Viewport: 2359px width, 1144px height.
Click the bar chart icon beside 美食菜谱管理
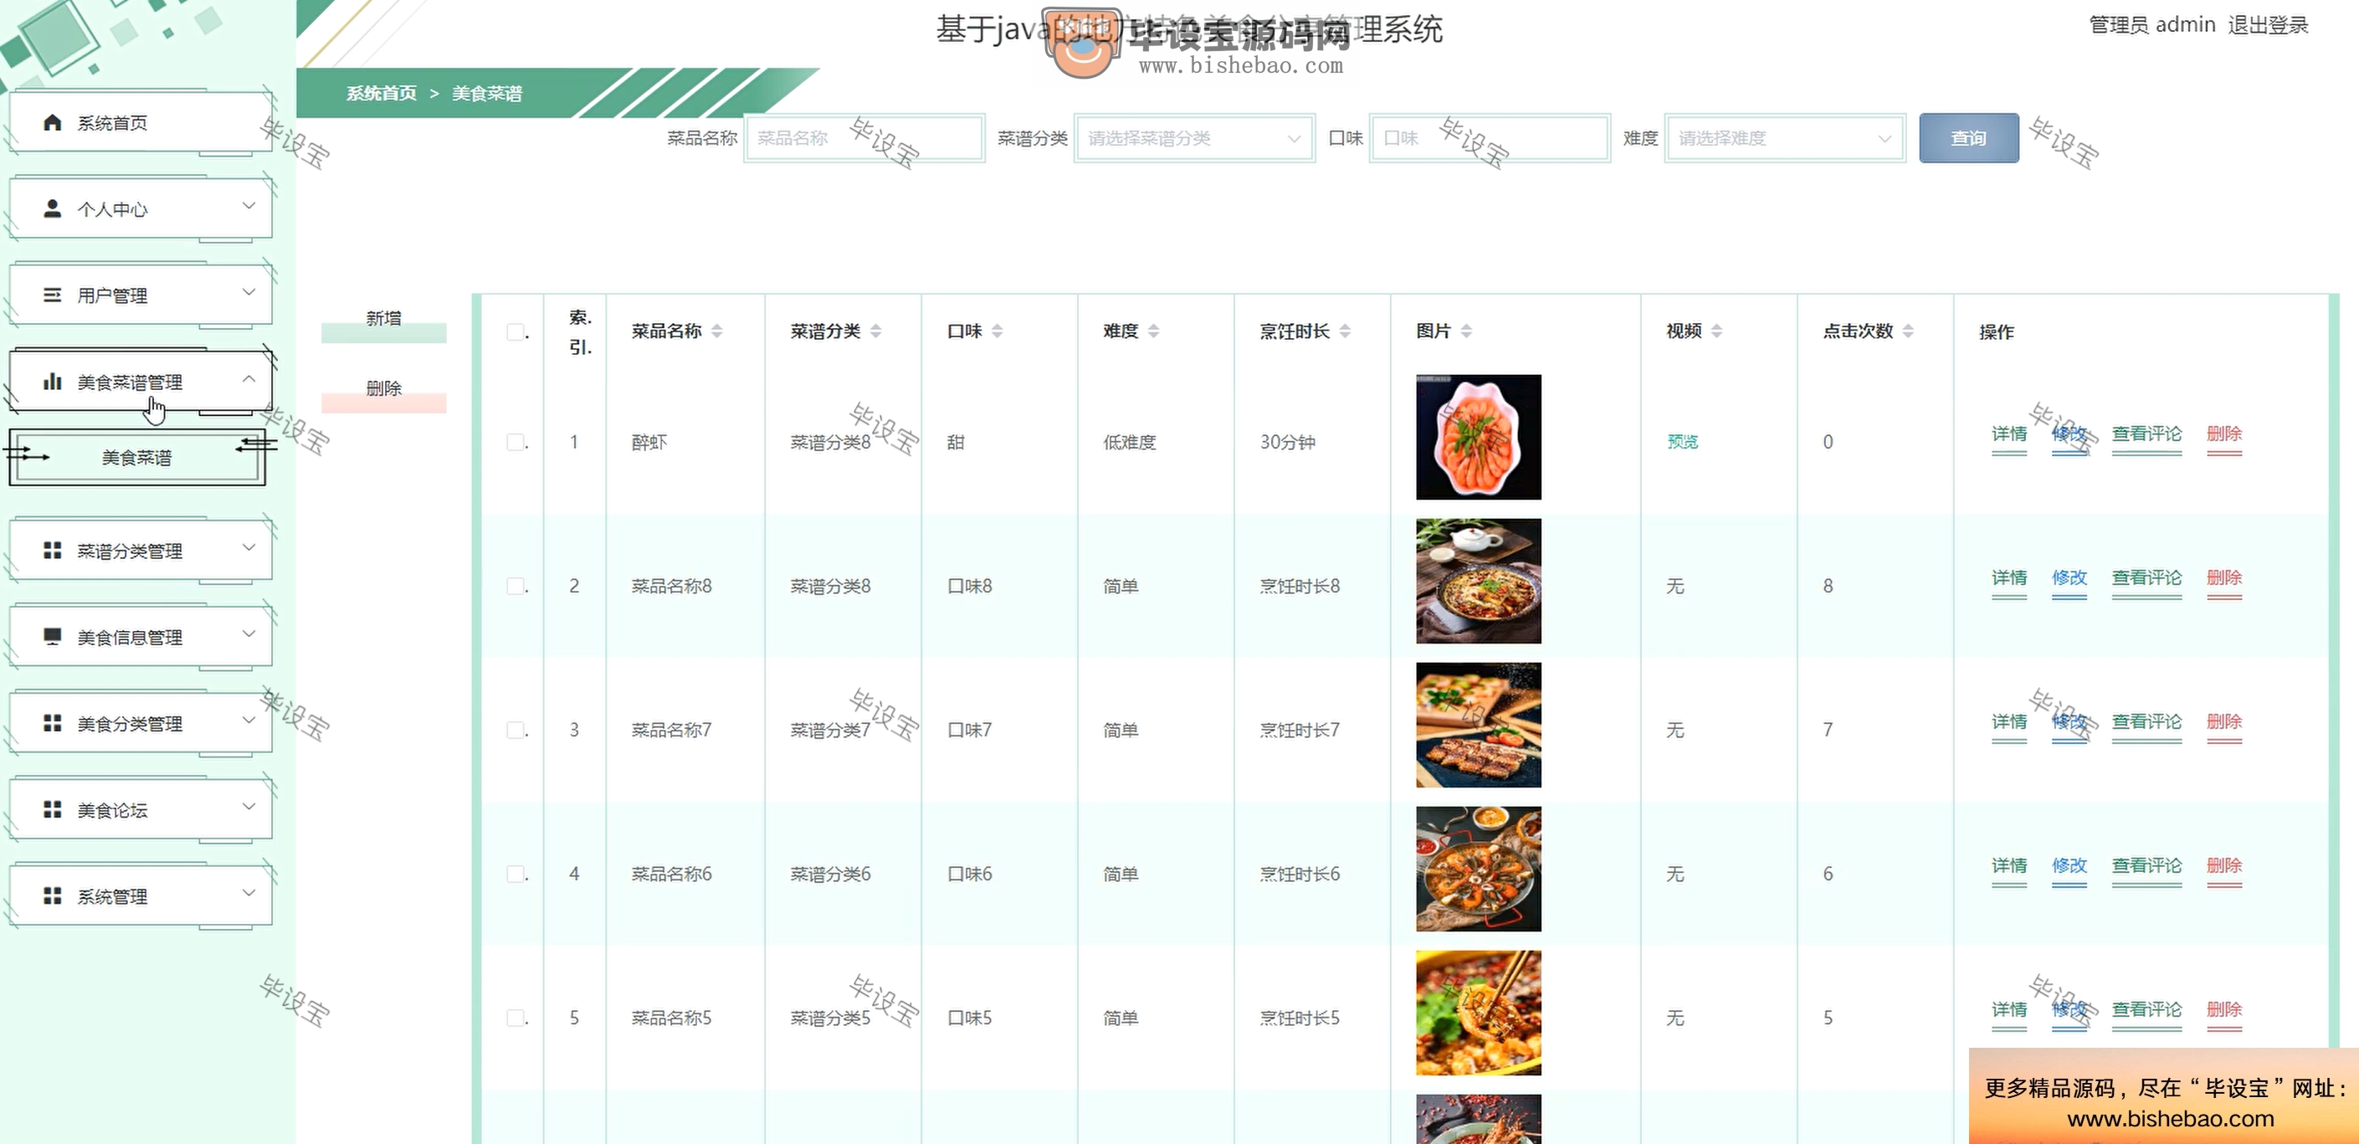pyautogui.click(x=52, y=381)
